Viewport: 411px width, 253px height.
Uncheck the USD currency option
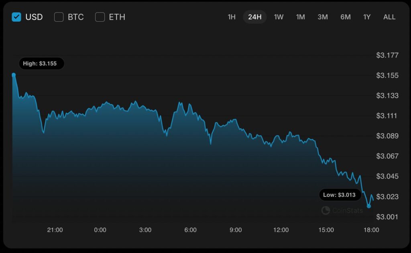click(16, 17)
